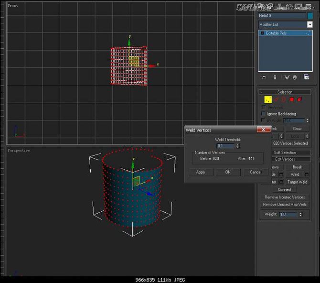Image resolution: width=320 pixels, height=283 pixels.
Task: Click Weld button in Edit Vertices
Action: [x=295, y=174]
